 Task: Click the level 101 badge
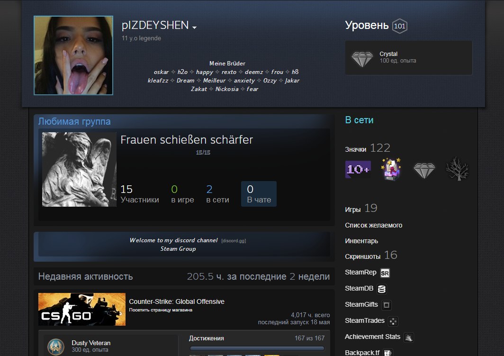tap(399, 26)
